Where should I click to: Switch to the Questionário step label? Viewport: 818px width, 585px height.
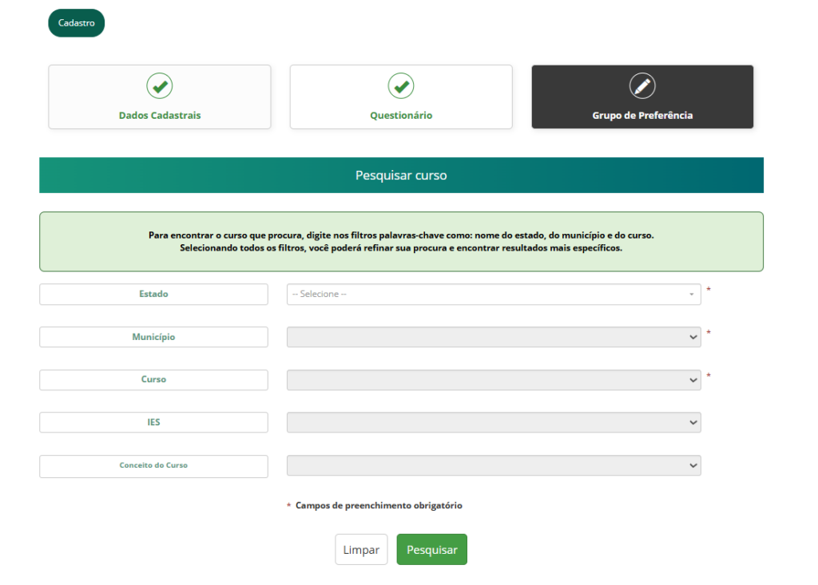(401, 116)
